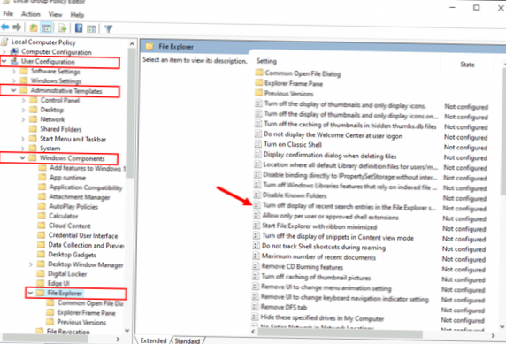Click the Filter funnel toolbar icon
Screen dimensions: 506x344
tap(109, 29)
